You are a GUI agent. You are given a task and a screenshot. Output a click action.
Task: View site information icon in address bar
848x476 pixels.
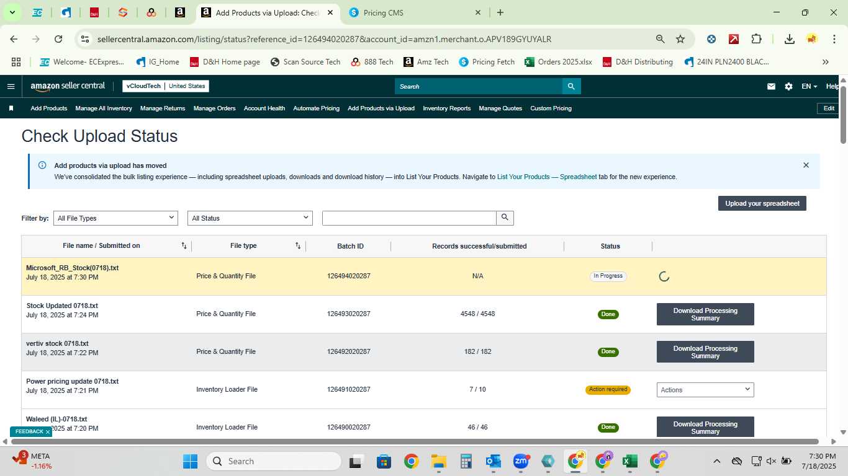[x=85, y=39]
